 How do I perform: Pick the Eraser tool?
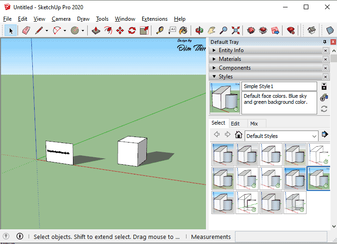(26, 30)
